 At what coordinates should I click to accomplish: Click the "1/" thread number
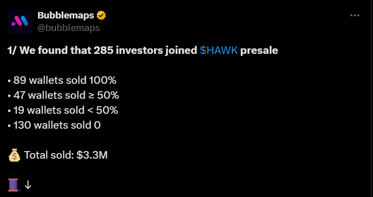point(12,50)
